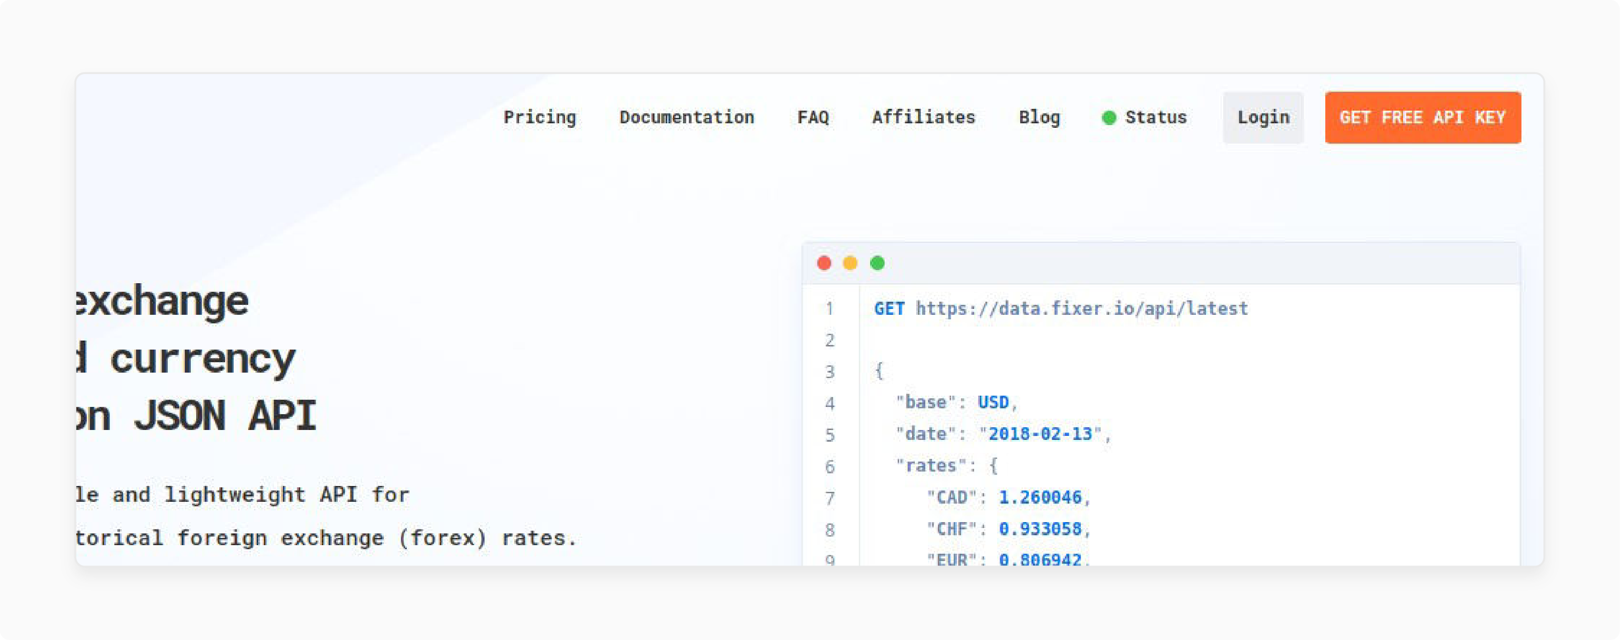Visit the Affiliates page
The image size is (1620, 640).
coord(923,117)
